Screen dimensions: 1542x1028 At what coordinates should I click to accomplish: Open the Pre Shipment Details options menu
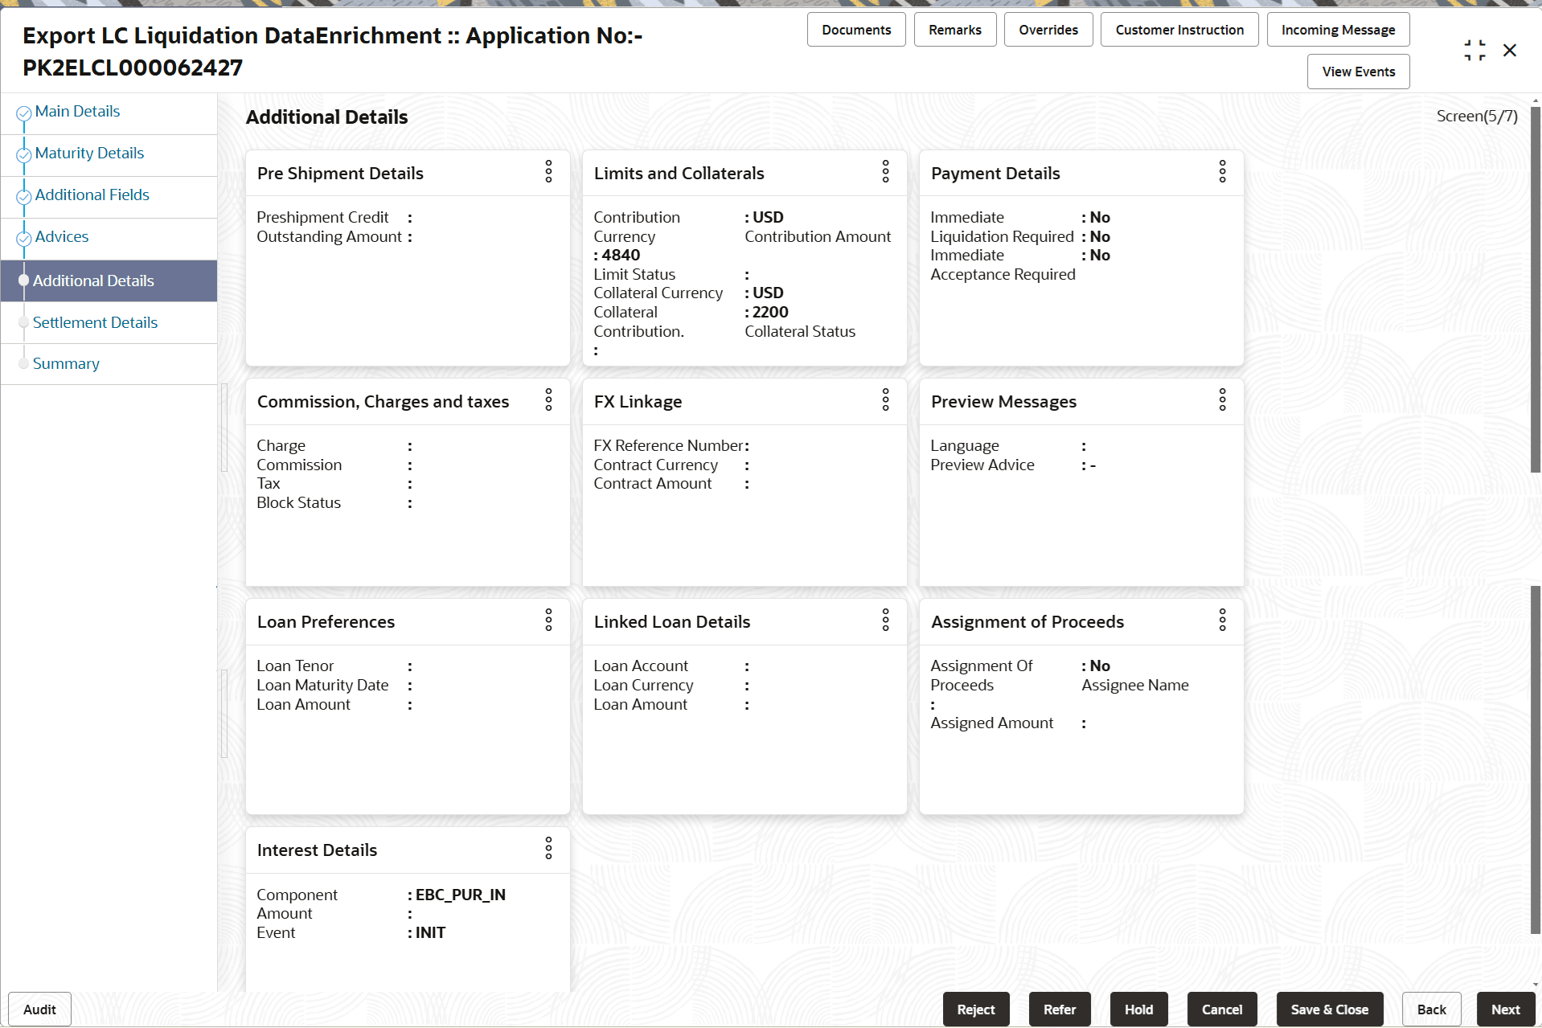[548, 172]
